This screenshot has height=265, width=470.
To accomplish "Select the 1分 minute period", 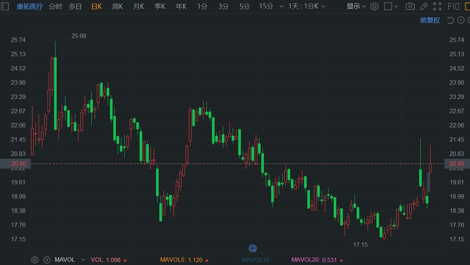I will 202,6.
